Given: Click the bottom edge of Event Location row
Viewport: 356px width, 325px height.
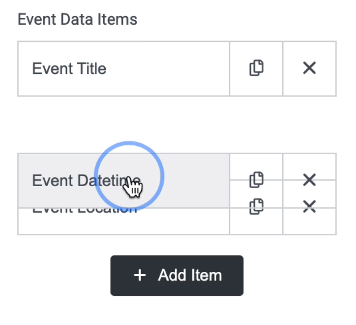Looking at the screenshot, I should pyautogui.click(x=123, y=234).
